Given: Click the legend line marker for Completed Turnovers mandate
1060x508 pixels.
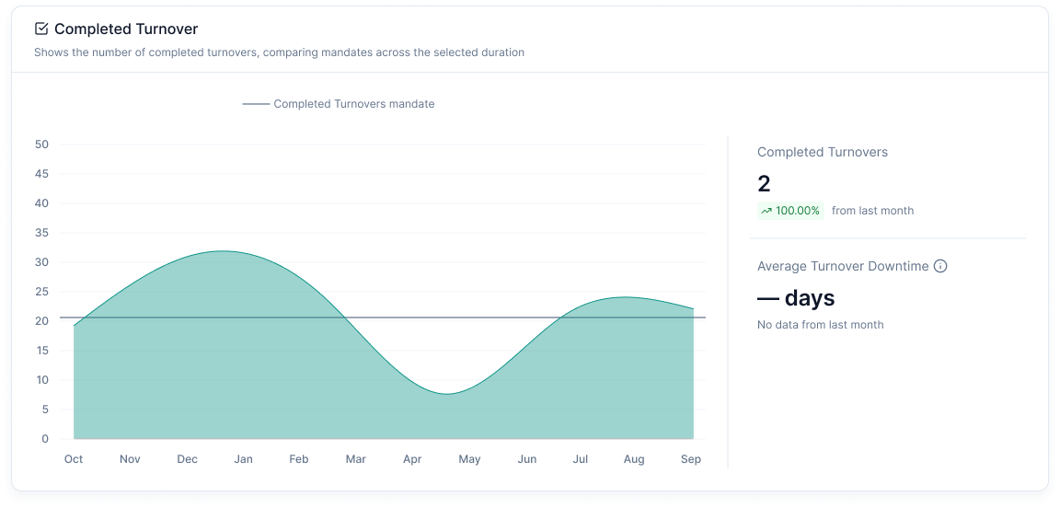Looking at the screenshot, I should [x=255, y=104].
